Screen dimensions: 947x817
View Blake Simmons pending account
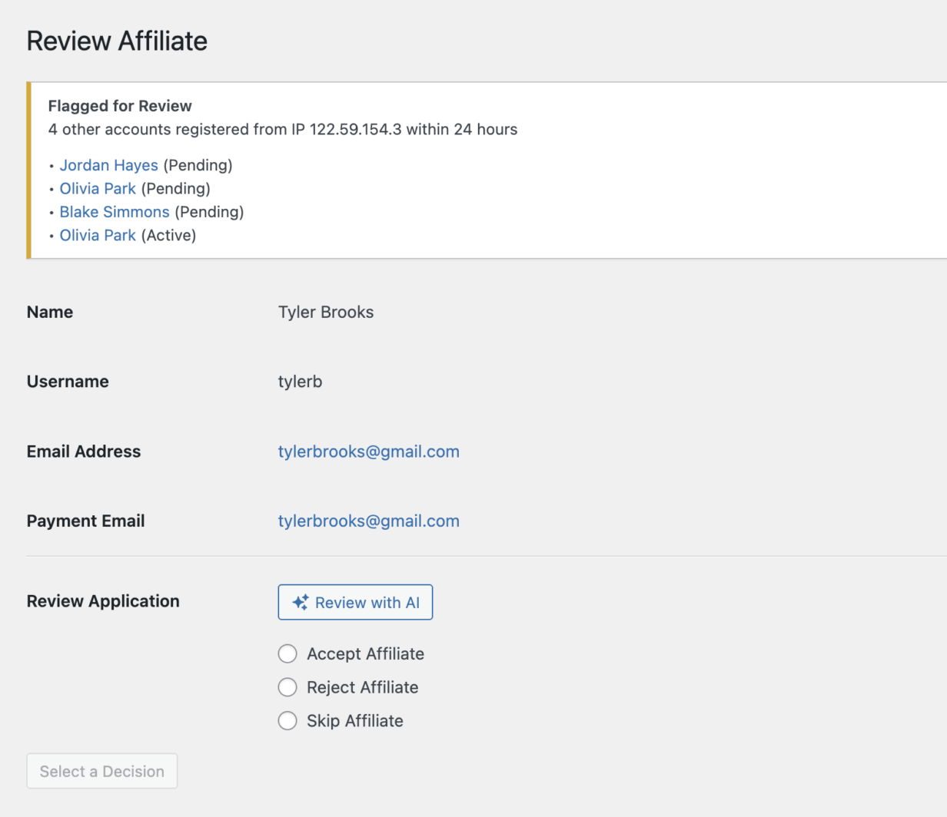(115, 212)
